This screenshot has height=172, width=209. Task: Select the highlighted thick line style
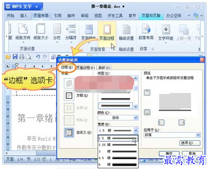coord(115,106)
